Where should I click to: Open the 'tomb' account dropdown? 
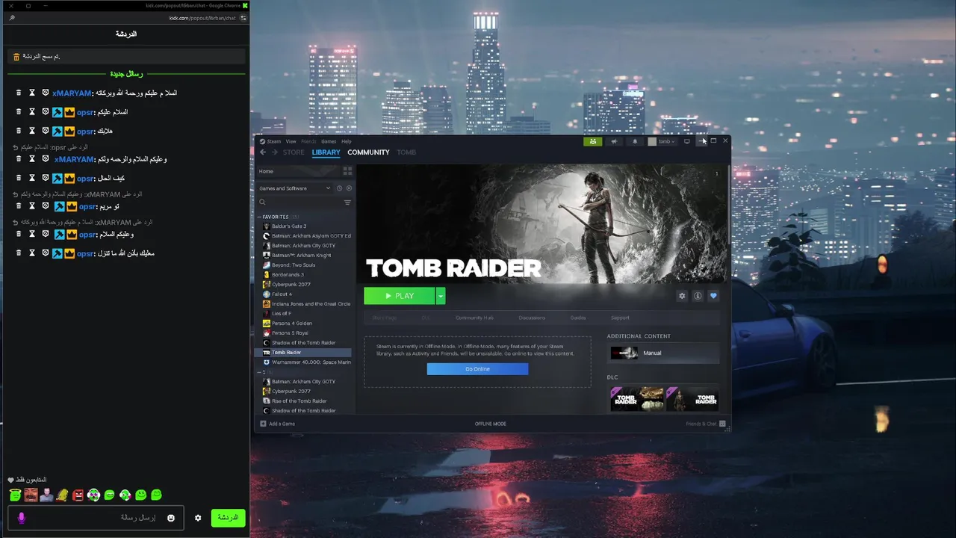coord(662,141)
